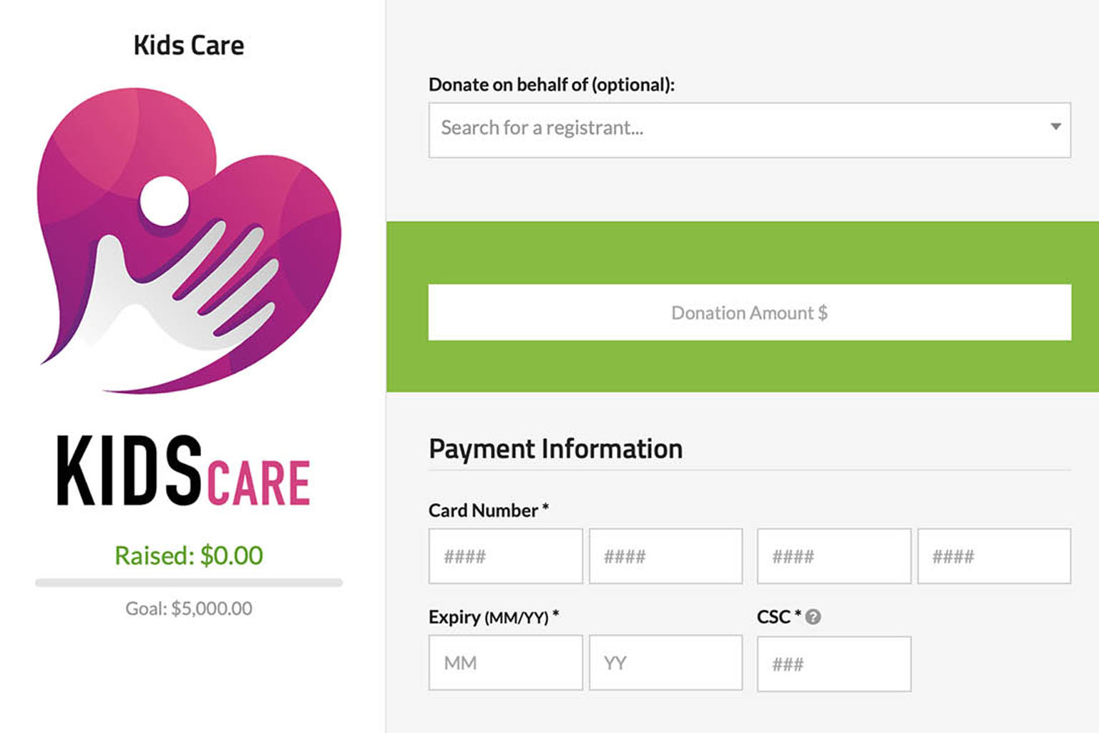Click the Raised: $0.00 amount text
Image resolution: width=1099 pixels, height=733 pixels.
tap(188, 555)
